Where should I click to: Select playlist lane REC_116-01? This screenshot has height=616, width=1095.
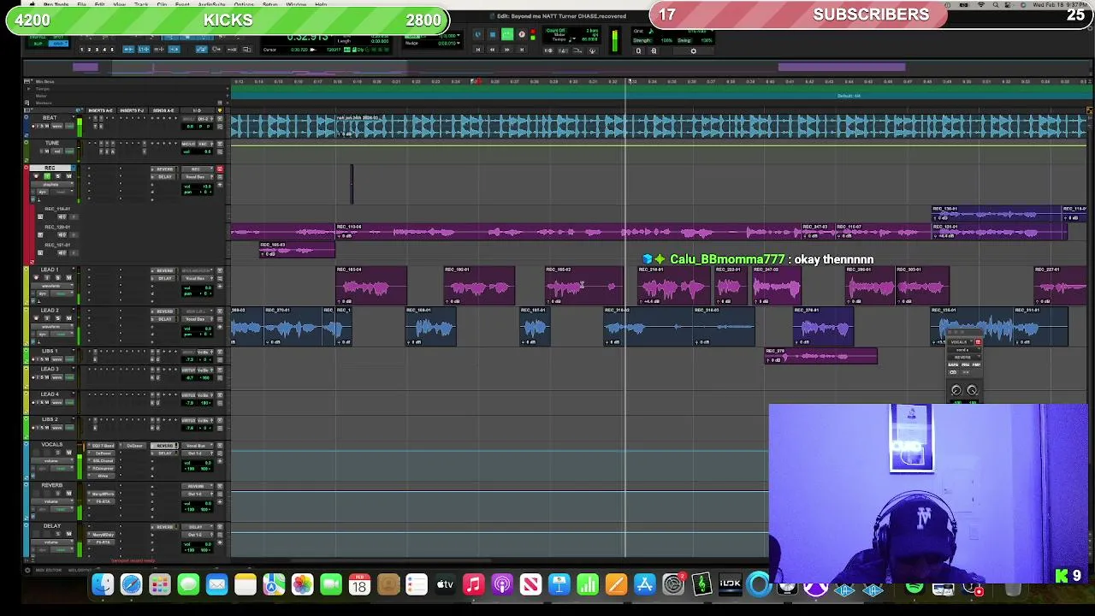pos(57,209)
